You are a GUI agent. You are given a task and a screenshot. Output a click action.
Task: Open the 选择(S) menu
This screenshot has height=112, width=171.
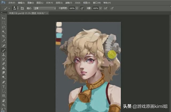point(59,3)
